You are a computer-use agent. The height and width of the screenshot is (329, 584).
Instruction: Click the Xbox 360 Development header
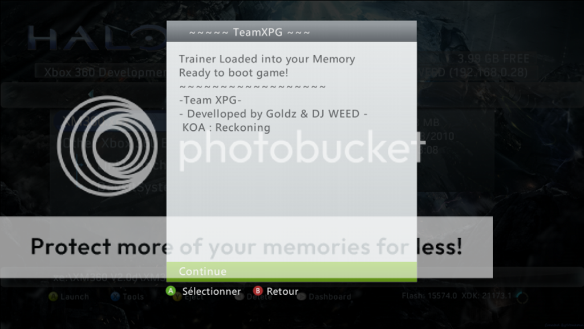point(105,72)
